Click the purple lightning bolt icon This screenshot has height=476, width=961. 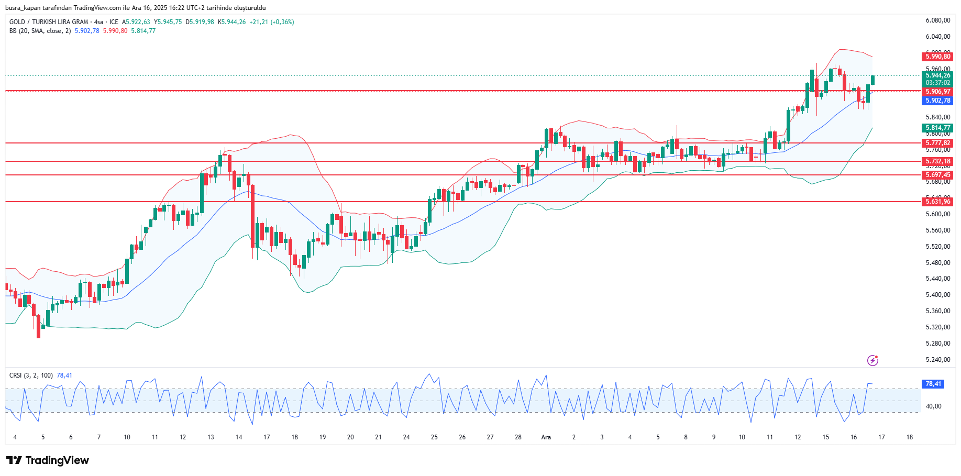[872, 360]
